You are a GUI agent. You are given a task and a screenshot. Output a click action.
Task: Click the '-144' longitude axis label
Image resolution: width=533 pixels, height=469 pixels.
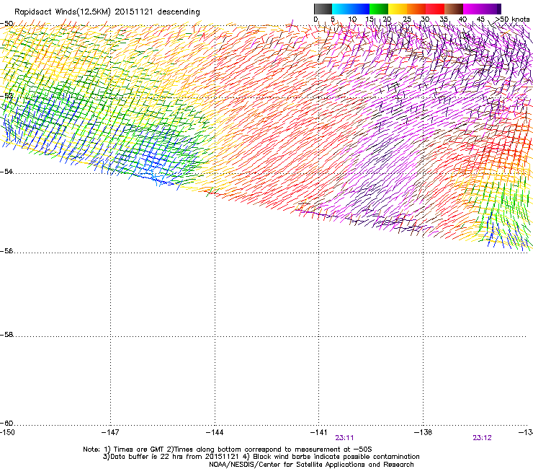[x=215, y=432]
